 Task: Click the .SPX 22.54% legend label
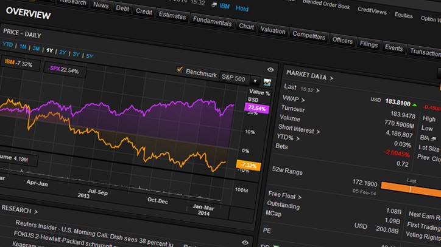pyautogui.click(x=64, y=70)
